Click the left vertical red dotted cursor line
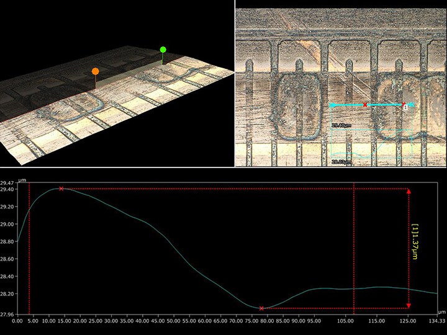The height and width of the screenshot is (335, 447). pyautogui.click(x=29, y=248)
